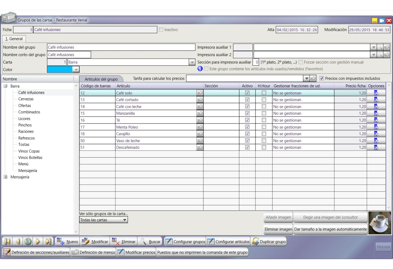Click lookup icon beside Café cortado article
The image size is (393, 269).
(x=200, y=100)
